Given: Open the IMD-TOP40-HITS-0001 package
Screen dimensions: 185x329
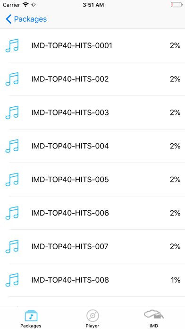Looking at the screenshot, I should [72, 45].
